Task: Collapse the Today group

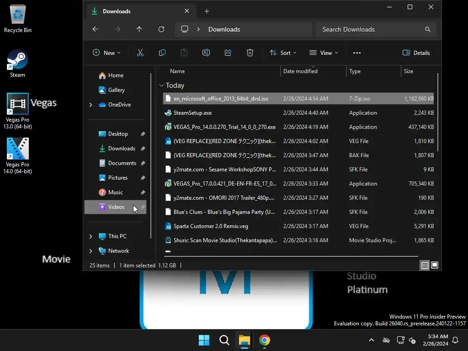Action: point(161,85)
